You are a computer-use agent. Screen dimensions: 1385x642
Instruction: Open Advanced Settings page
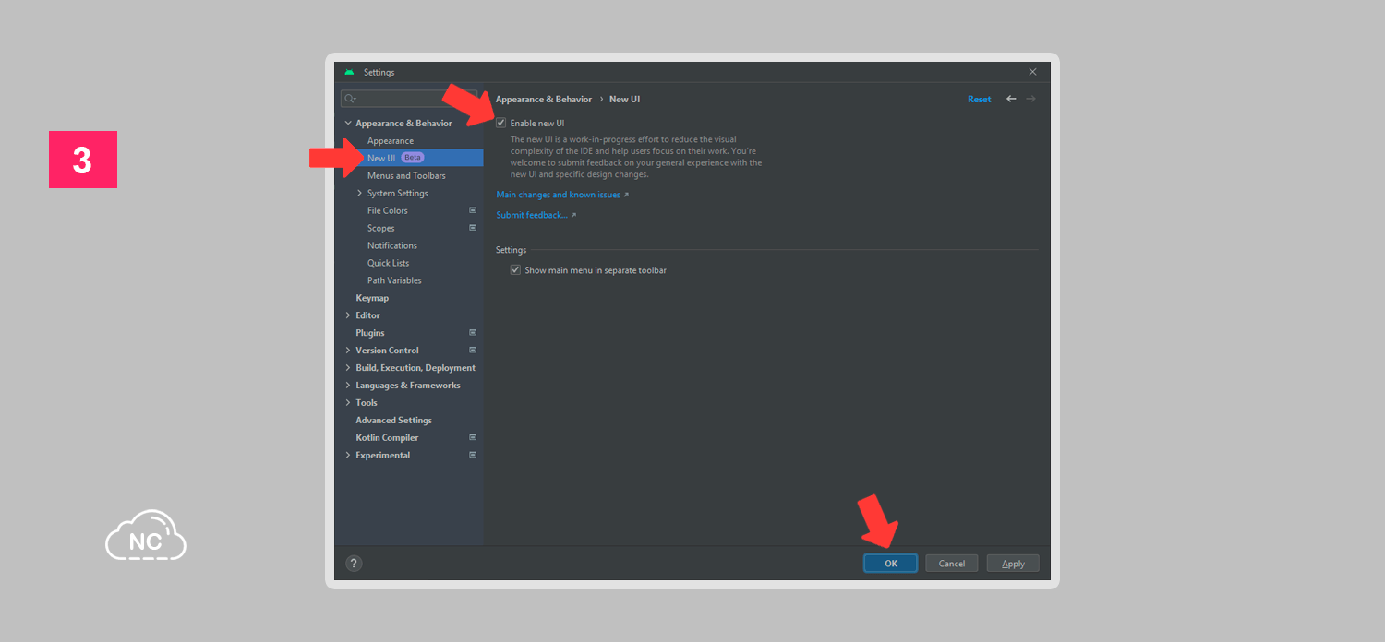394,421
